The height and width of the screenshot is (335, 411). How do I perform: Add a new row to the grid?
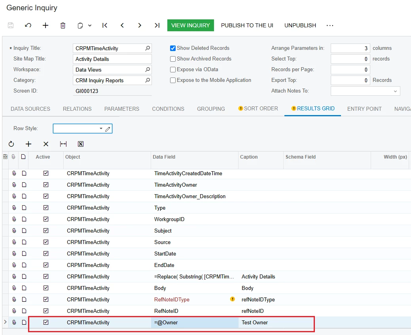[28, 144]
